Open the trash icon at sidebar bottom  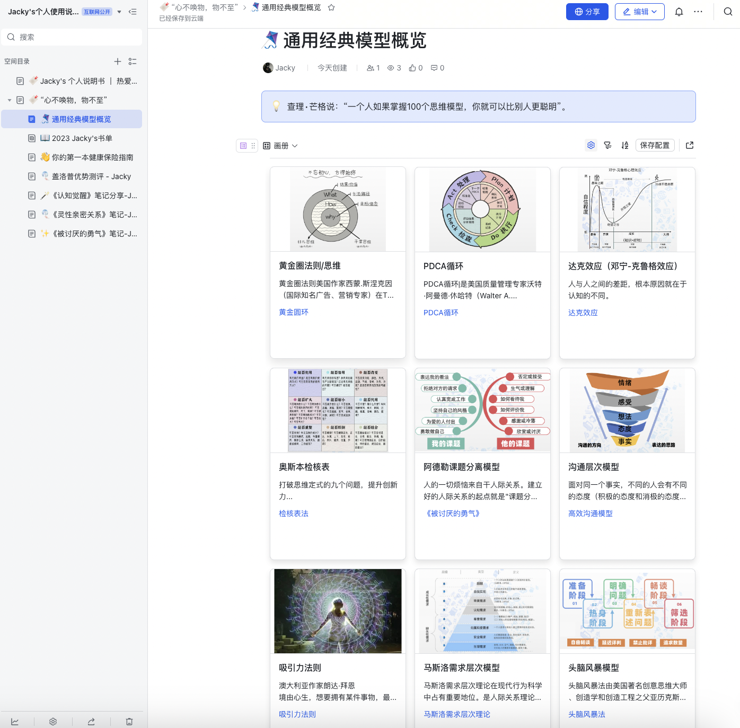point(129,722)
